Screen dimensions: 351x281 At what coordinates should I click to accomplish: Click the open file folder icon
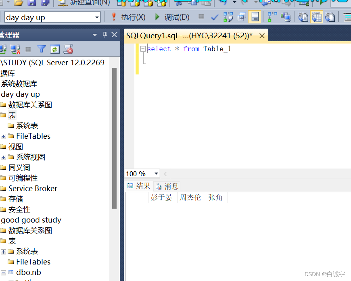[18, 3]
